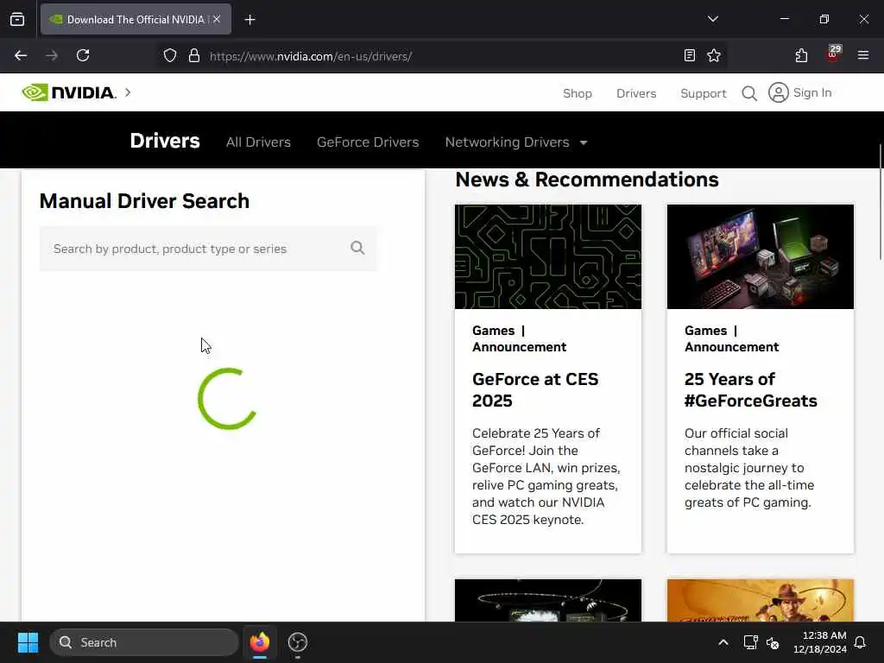Switch to GeForce Drivers tab
Image resolution: width=884 pixels, height=663 pixels.
coord(368,142)
